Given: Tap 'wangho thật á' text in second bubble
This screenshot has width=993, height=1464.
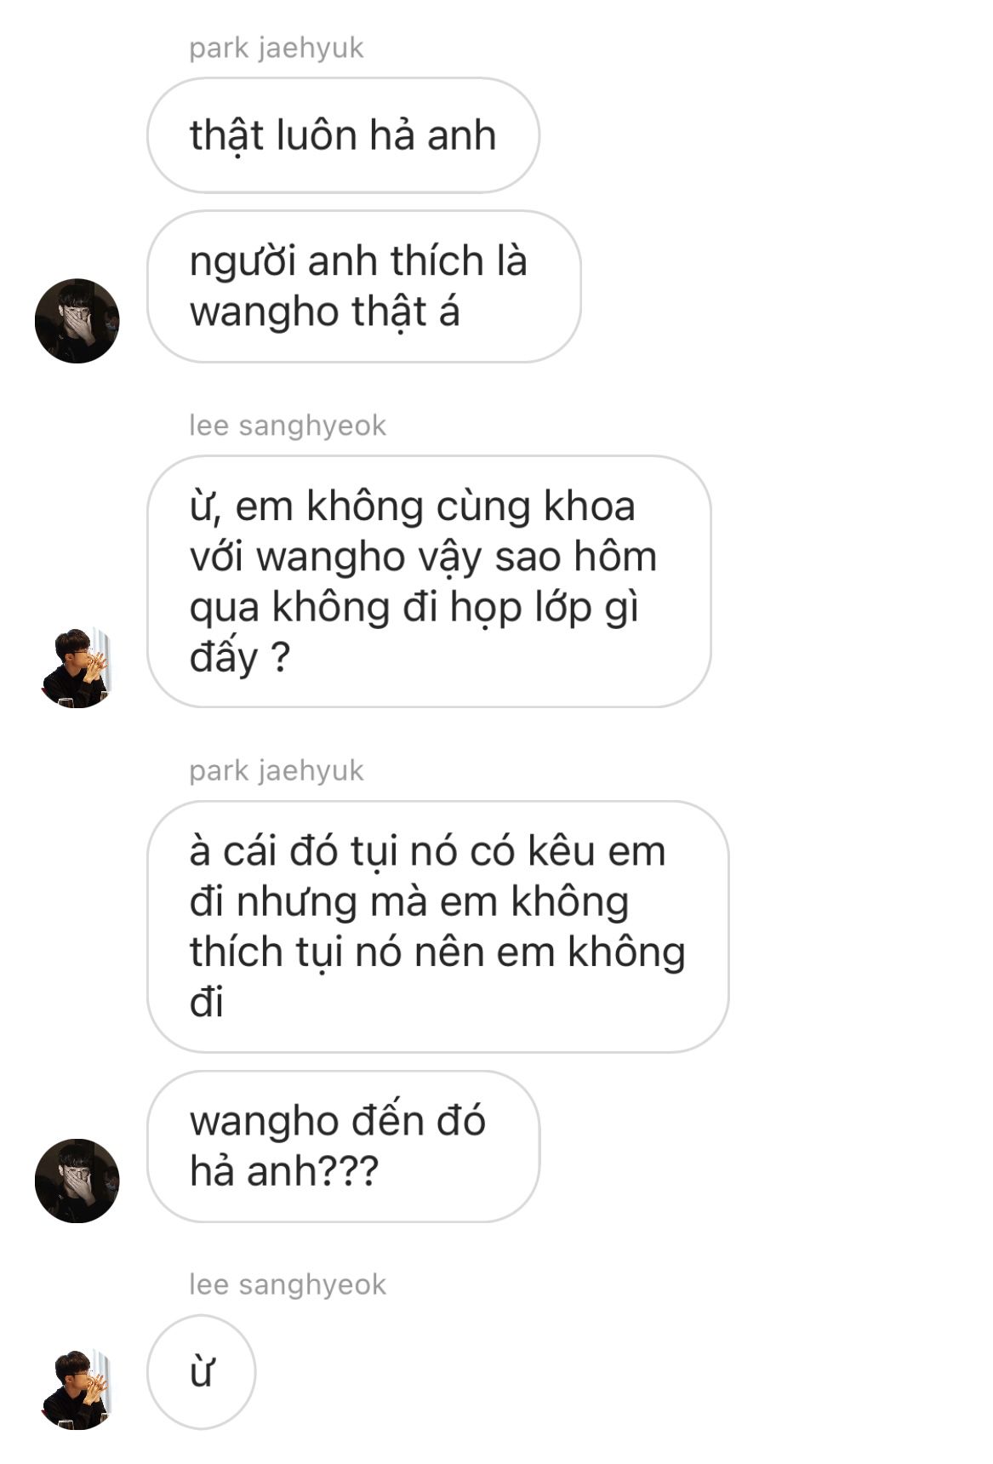Looking at the screenshot, I should click(324, 312).
